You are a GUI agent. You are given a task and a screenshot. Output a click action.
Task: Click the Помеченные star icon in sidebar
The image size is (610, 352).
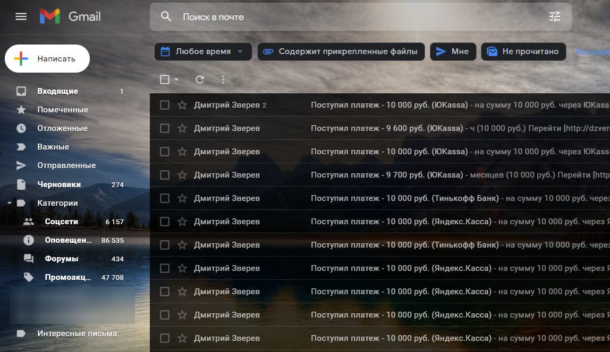21,110
